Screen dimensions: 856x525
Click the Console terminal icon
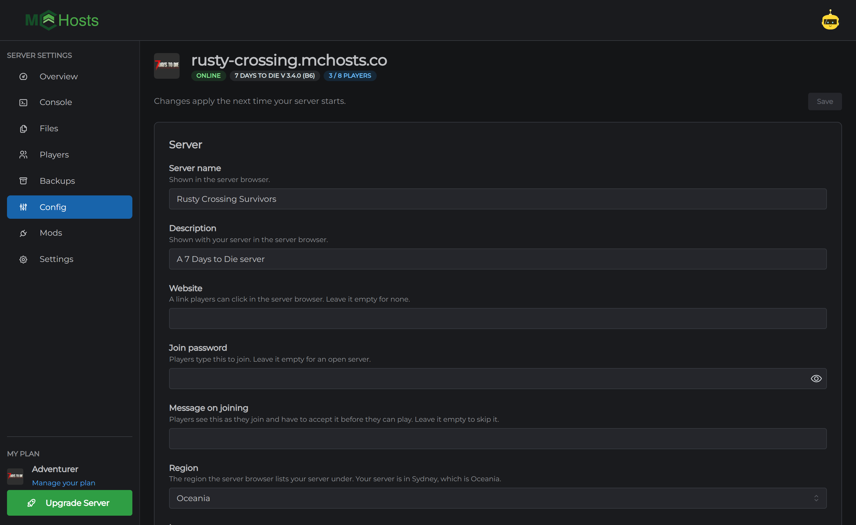pos(23,102)
